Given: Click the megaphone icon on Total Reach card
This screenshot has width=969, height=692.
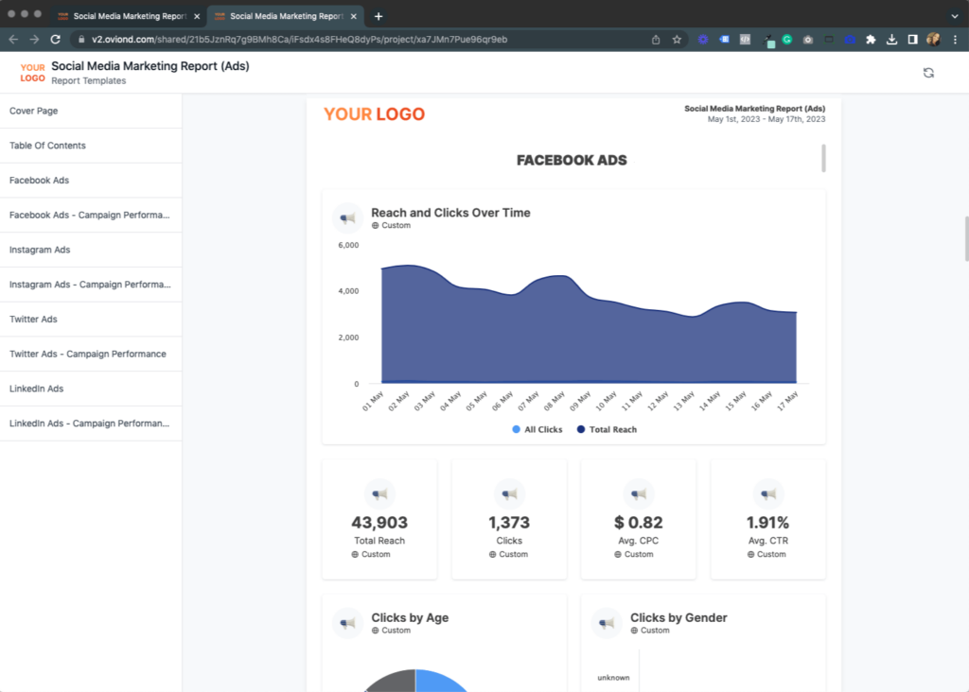Looking at the screenshot, I should pyautogui.click(x=379, y=493).
